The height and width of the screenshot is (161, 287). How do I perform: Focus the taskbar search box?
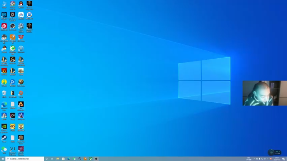25,159
